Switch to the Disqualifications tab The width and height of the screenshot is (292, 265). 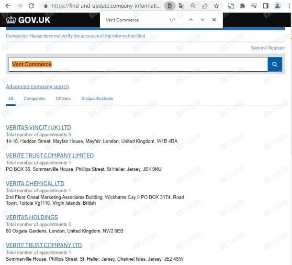point(97,99)
